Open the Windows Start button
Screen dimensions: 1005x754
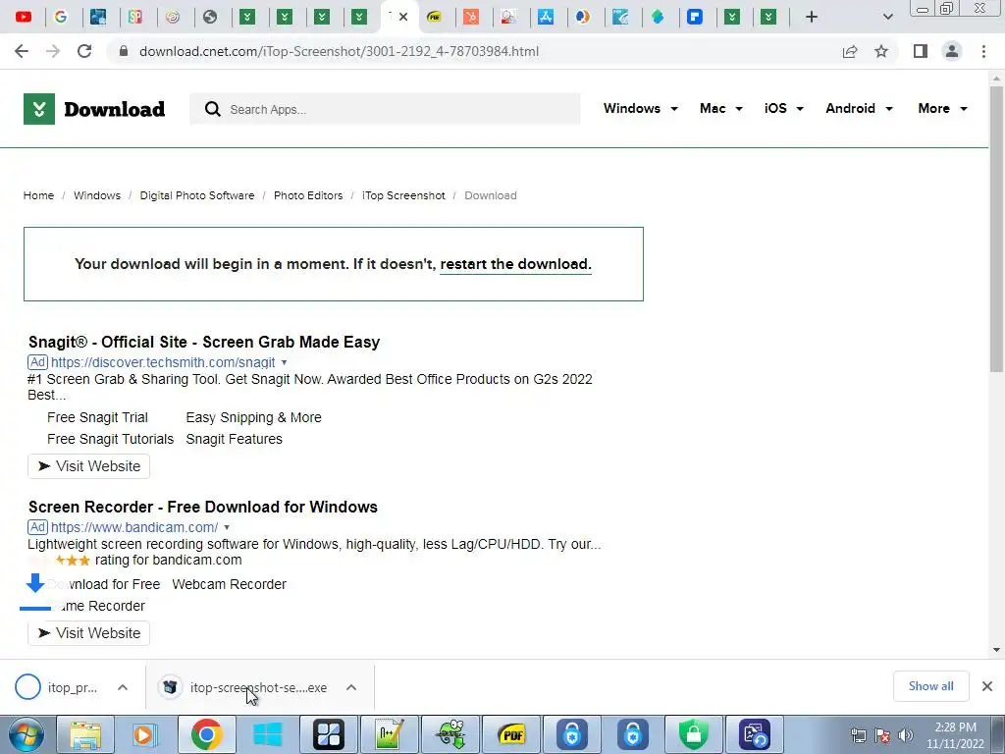pos(26,734)
